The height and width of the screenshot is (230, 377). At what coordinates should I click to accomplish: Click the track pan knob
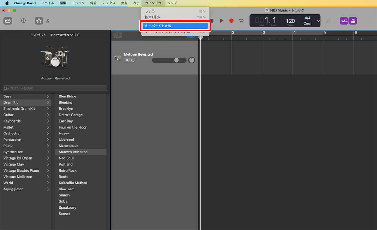tap(192, 60)
